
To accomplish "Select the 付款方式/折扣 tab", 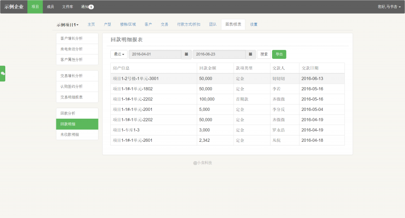I will pos(188,24).
